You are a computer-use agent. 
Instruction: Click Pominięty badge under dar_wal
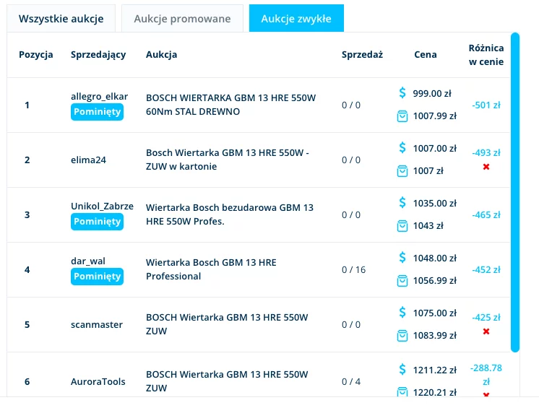point(97,277)
